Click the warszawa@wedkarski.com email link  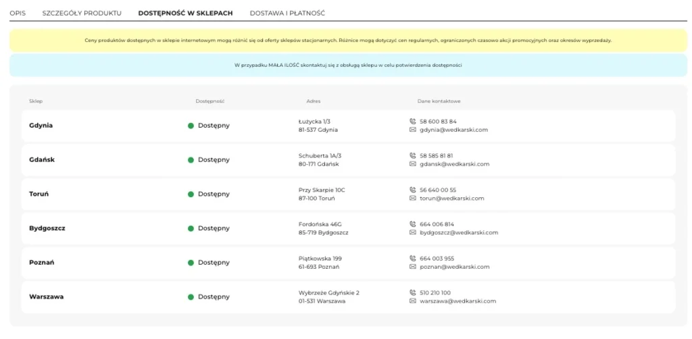(x=458, y=301)
